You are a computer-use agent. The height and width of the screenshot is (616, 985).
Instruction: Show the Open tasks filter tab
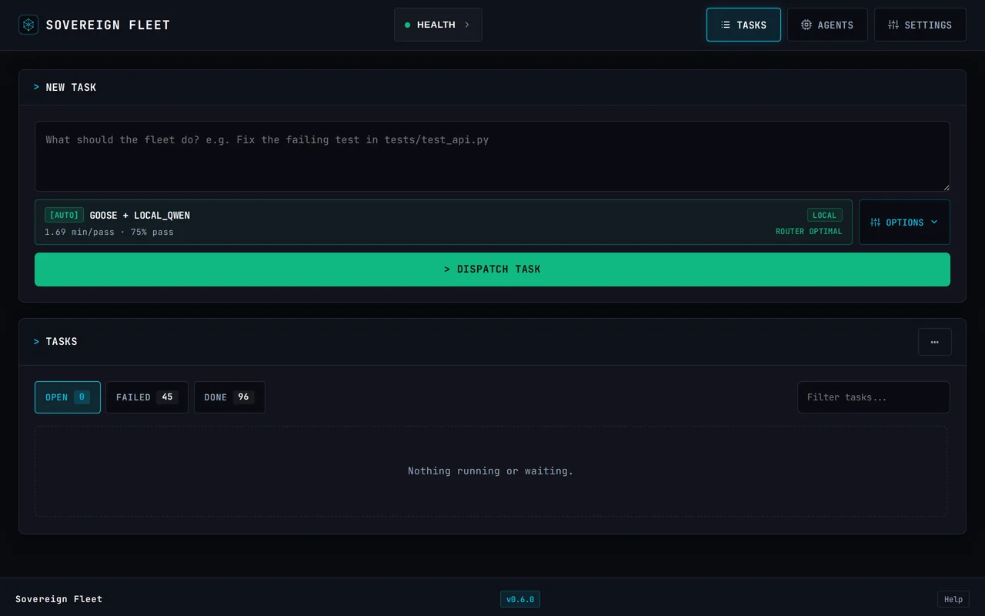(68, 397)
